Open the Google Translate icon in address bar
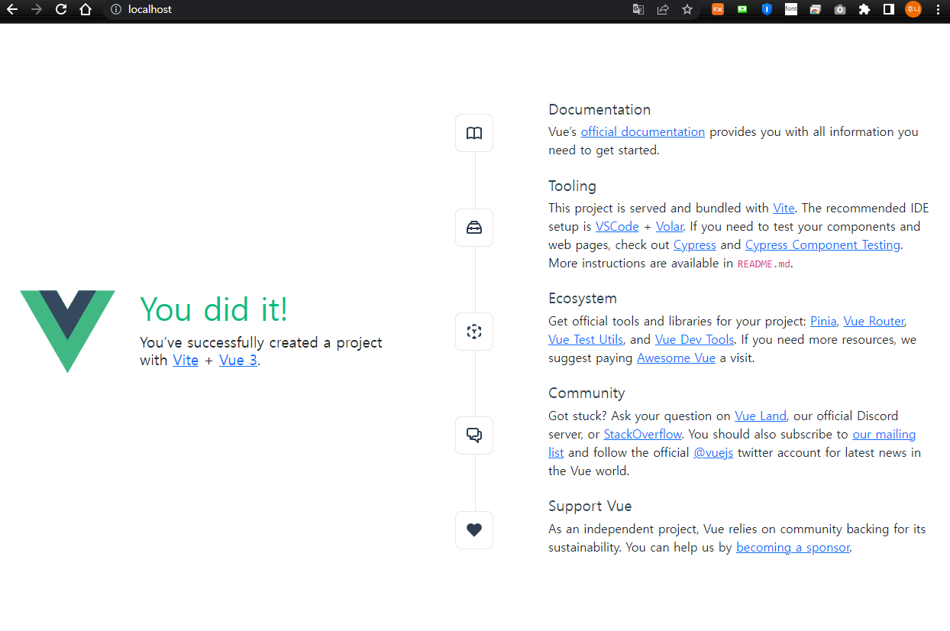The width and height of the screenshot is (950, 631). [x=638, y=9]
